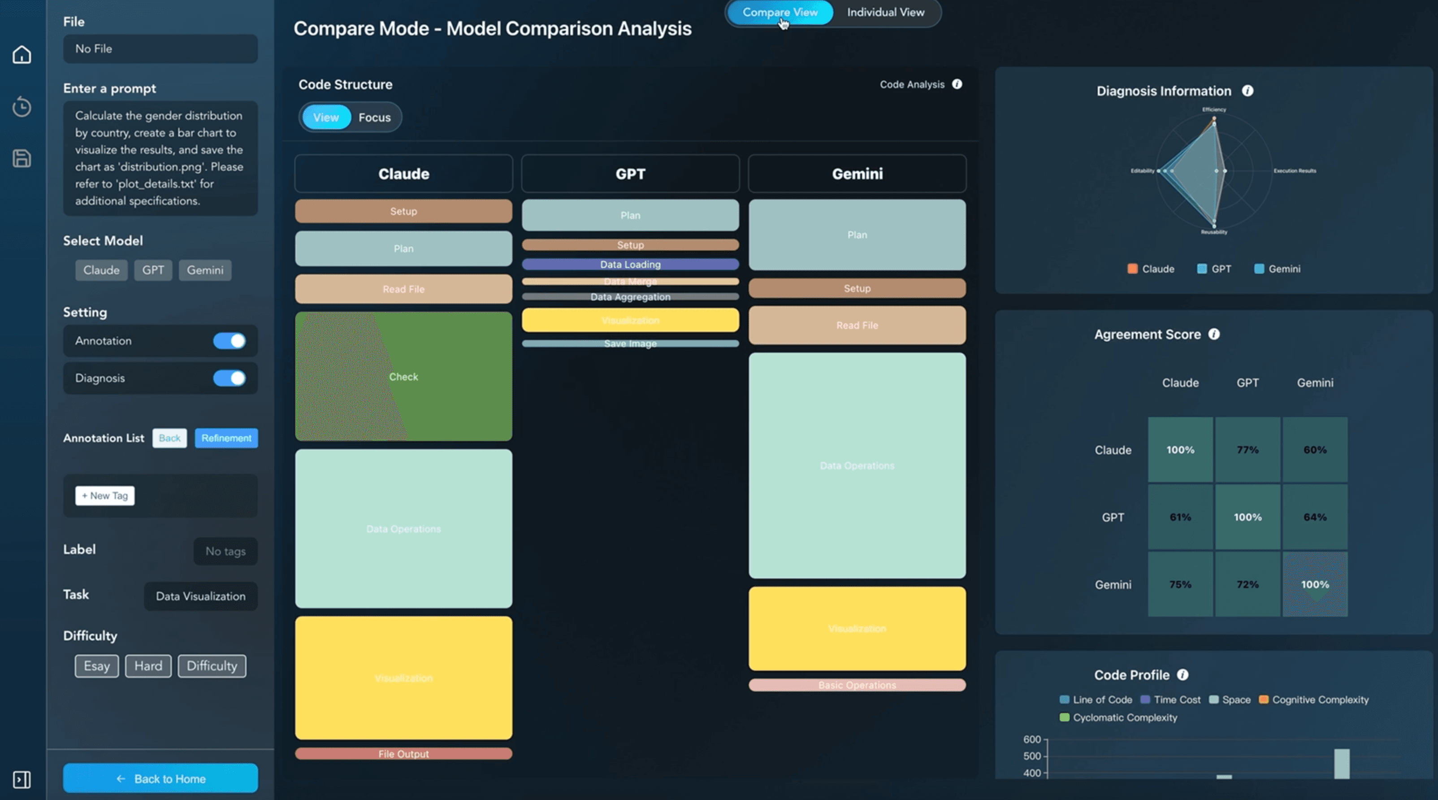Viewport: 1438px width, 800px height.
Task: Click GPT's Plan block
Action: click(x=630, y=215)
